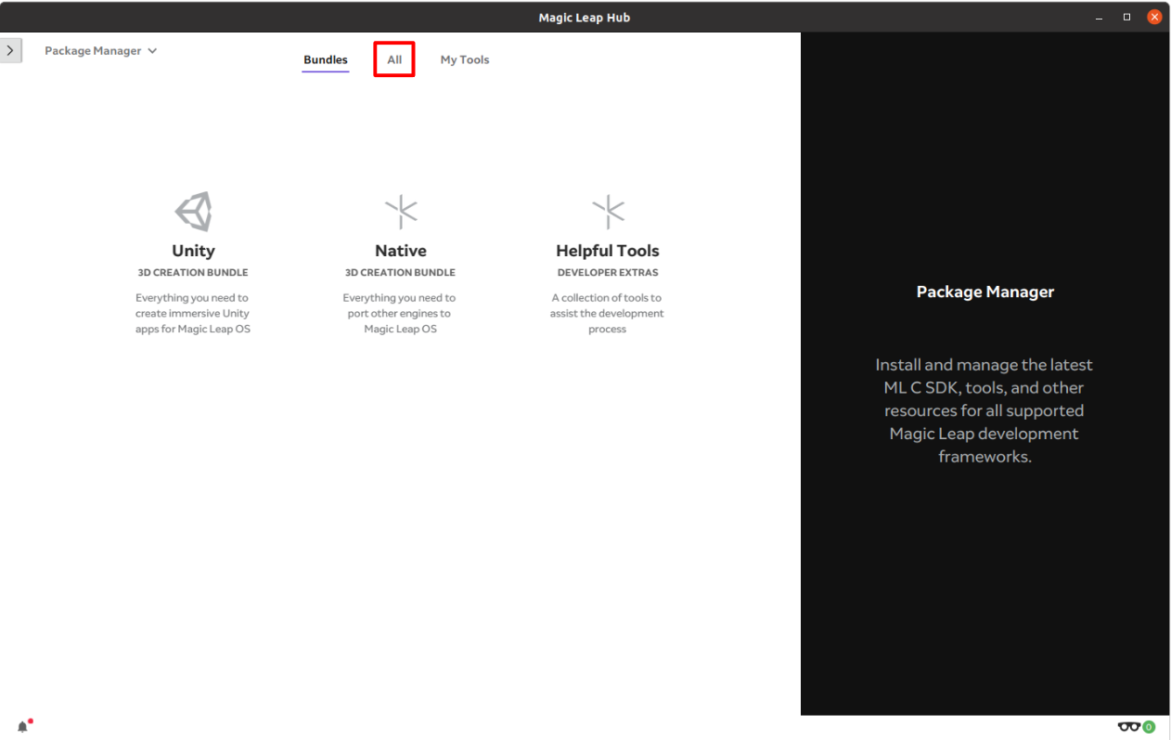1171x740 pixels.
Task: Click the Helpful Tools description text
Action: (607, 313)
